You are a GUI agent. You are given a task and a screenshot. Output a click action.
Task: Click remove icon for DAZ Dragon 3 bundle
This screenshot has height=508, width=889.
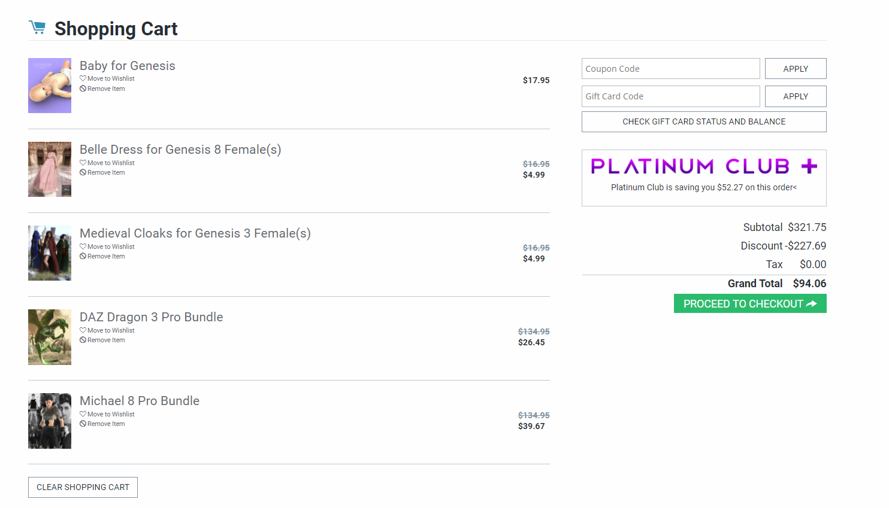click(x=83, y=340)
